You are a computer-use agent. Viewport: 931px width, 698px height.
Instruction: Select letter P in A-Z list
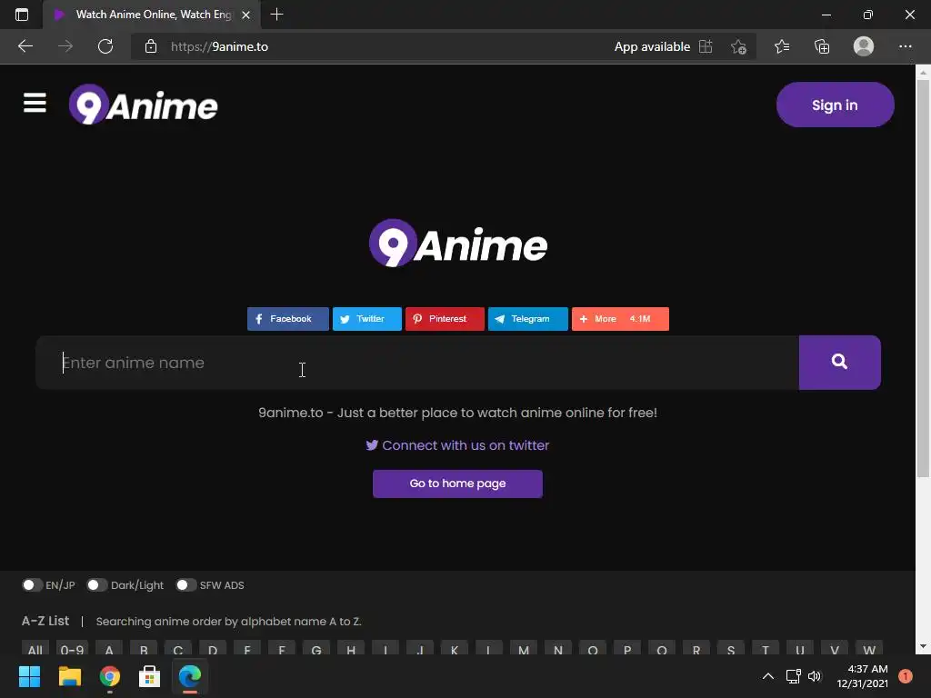point(627,649)
